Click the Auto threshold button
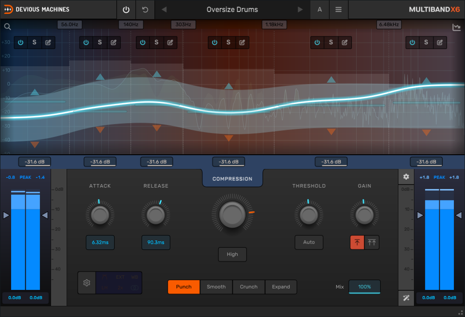 point(309,242)
